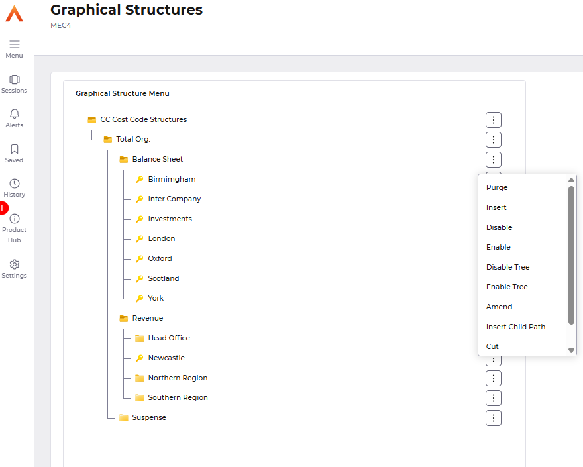Click the Alerts bell icon
583x467 pixels.
[x=15, y=114]
